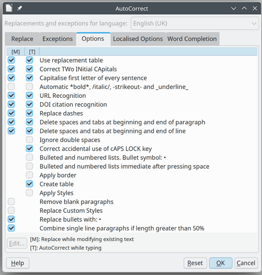This screenshot has width=262, height=275.
Task: Select the Word Completion tab
Action: point(192,39)
